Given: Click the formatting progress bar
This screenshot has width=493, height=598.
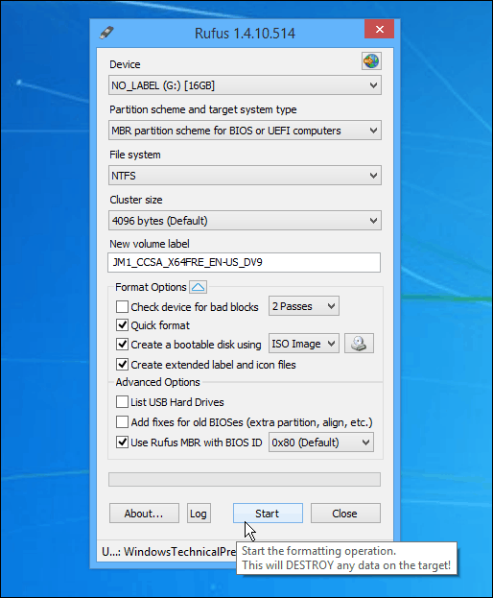Looking at the screenshot, I should tap(245, 479).
